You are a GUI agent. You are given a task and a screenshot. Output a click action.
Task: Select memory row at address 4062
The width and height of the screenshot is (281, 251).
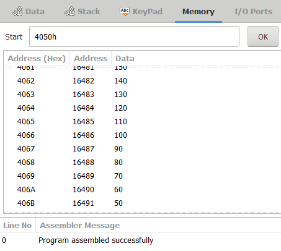142,81
